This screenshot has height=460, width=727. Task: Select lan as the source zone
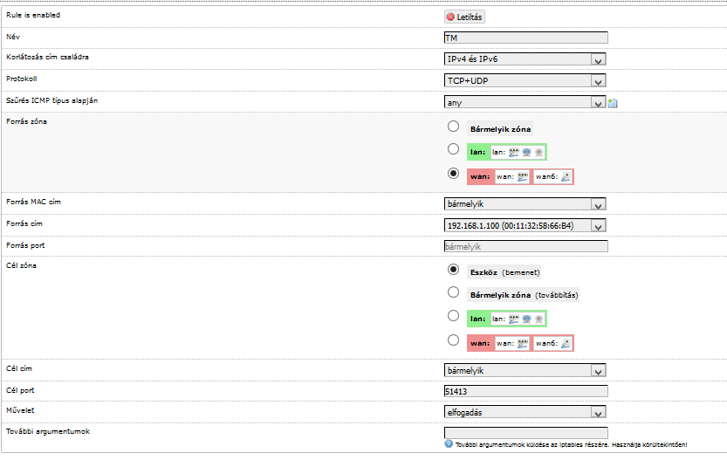click(454, 149)
